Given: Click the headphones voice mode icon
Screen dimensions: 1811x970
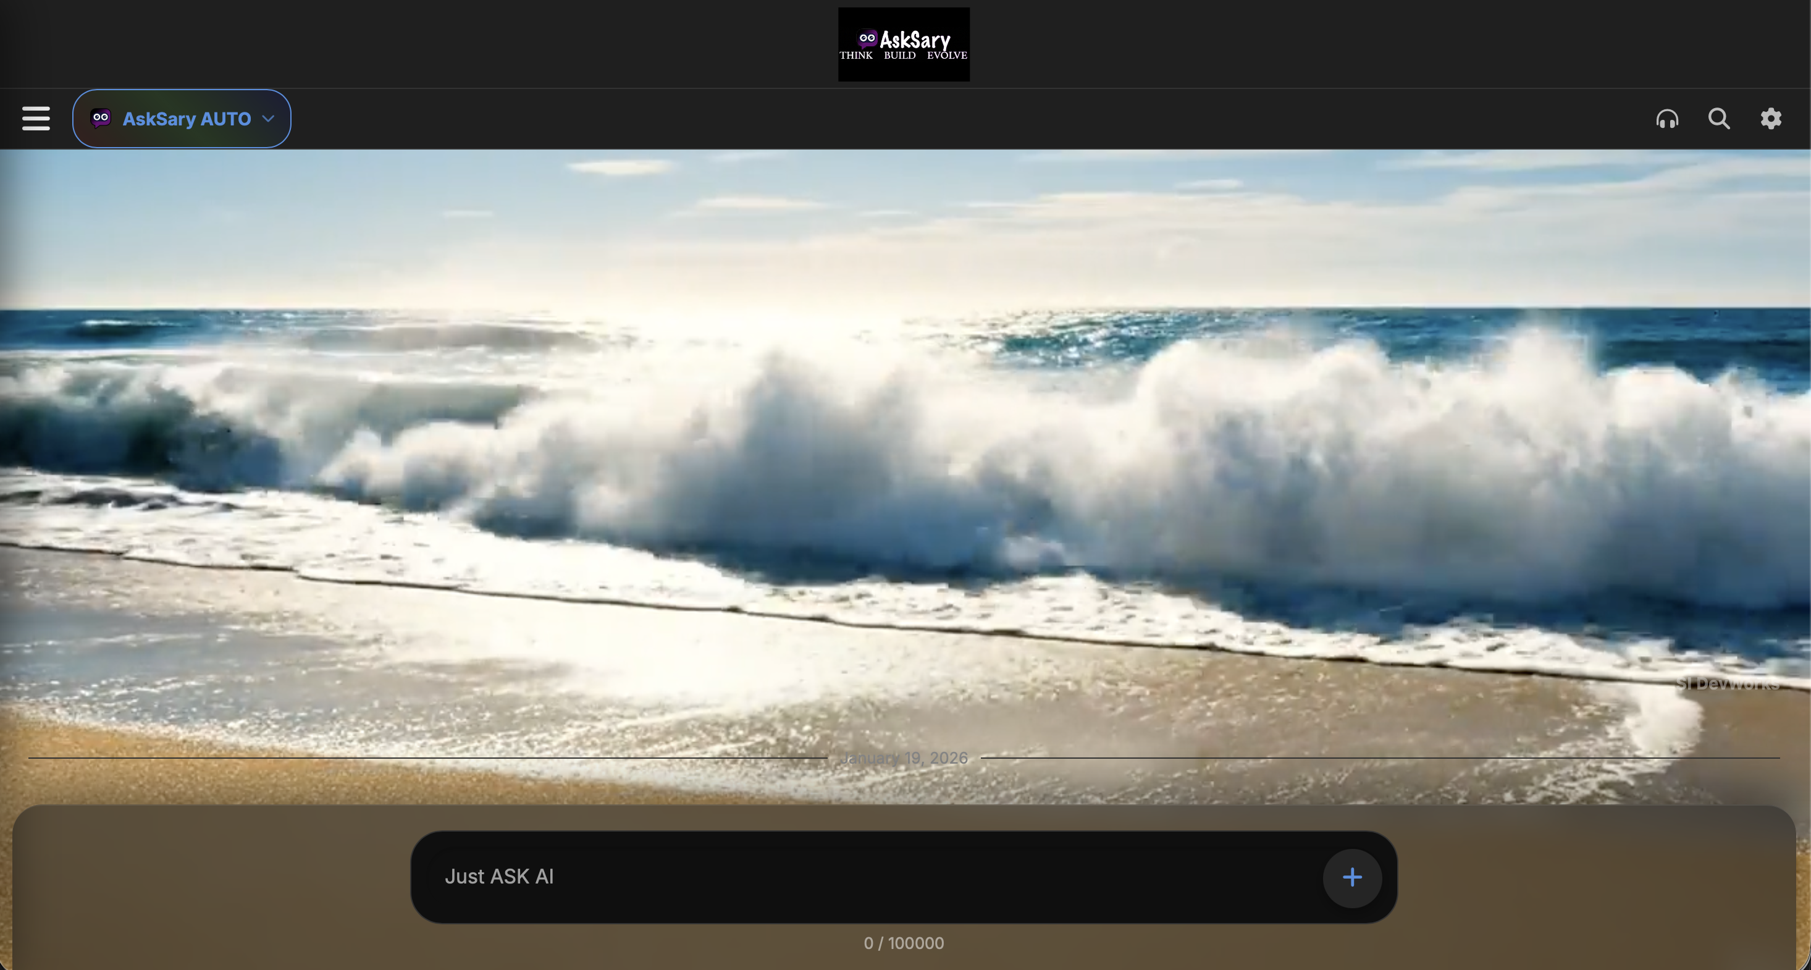Looking at the screenshot, I should 1667,118.
